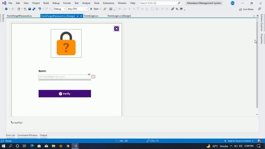Click the Search (Ctrl+Q) box
This screenshot has height=149, width=265.
[x=160, y=3]
